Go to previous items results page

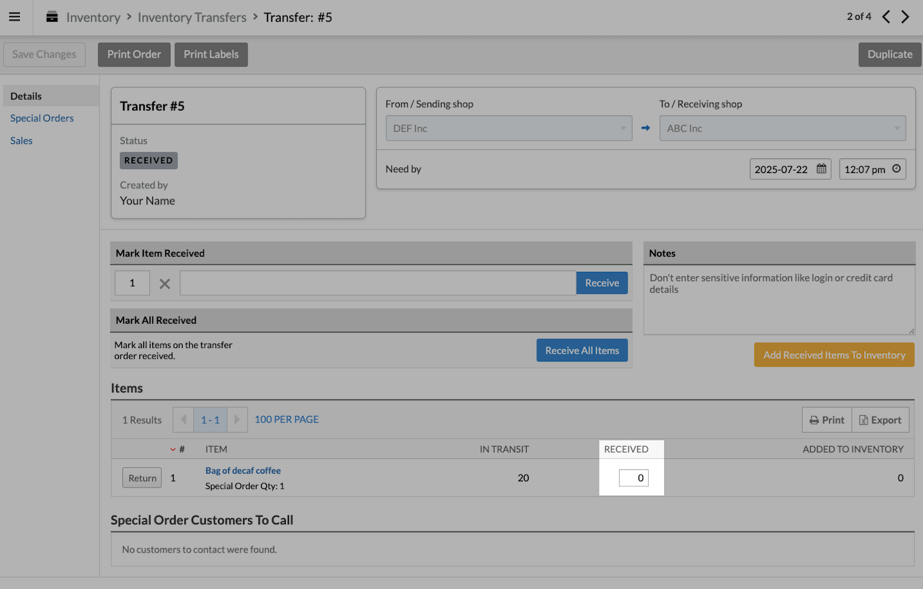point(183,420)
